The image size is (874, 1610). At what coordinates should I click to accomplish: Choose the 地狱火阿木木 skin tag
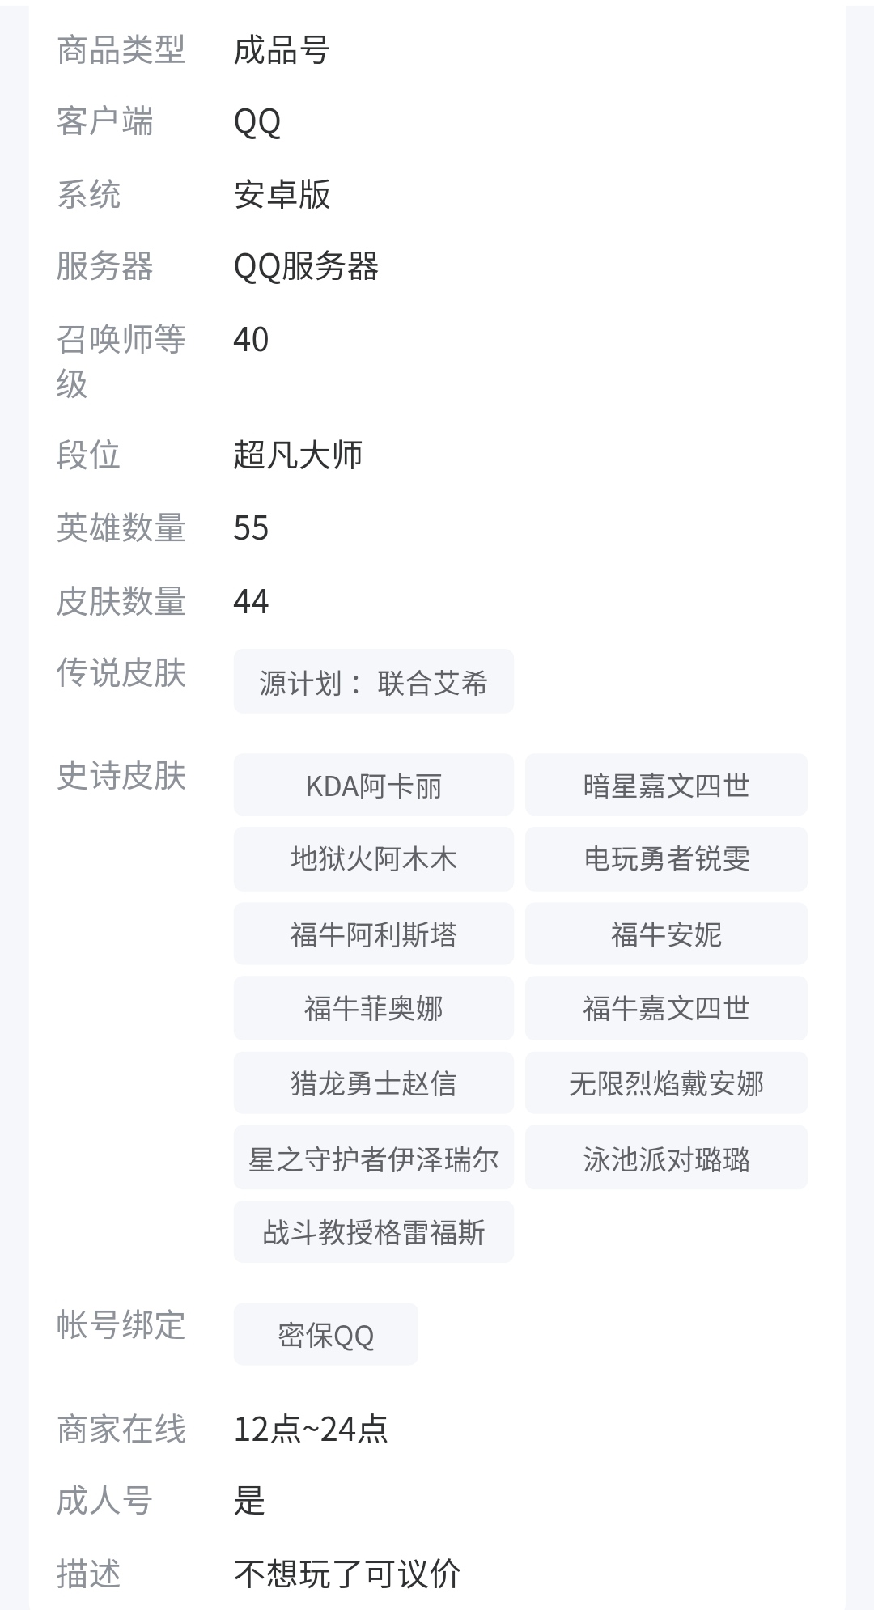[x=373, y=858]
